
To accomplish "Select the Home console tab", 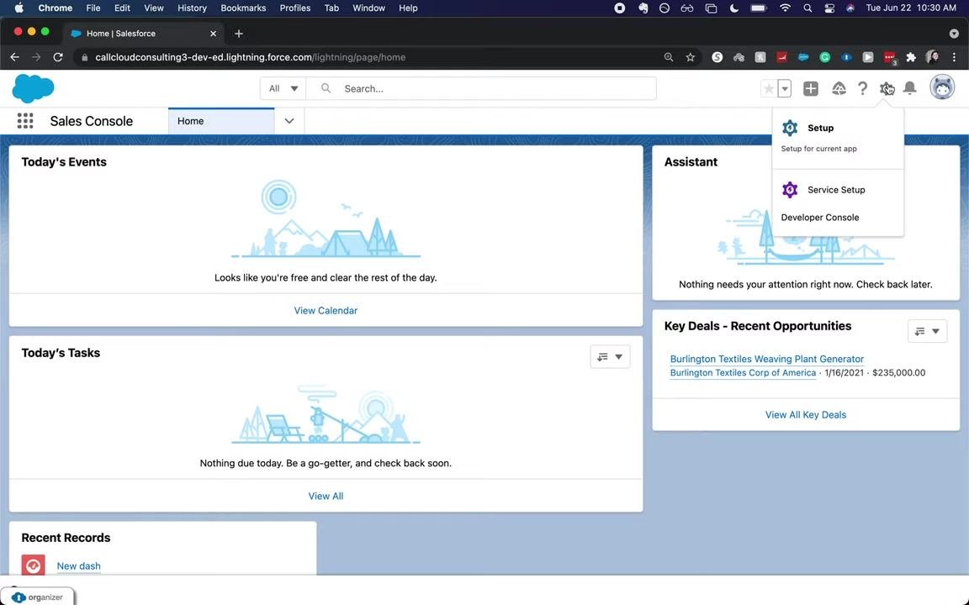I will coord(221,121).
